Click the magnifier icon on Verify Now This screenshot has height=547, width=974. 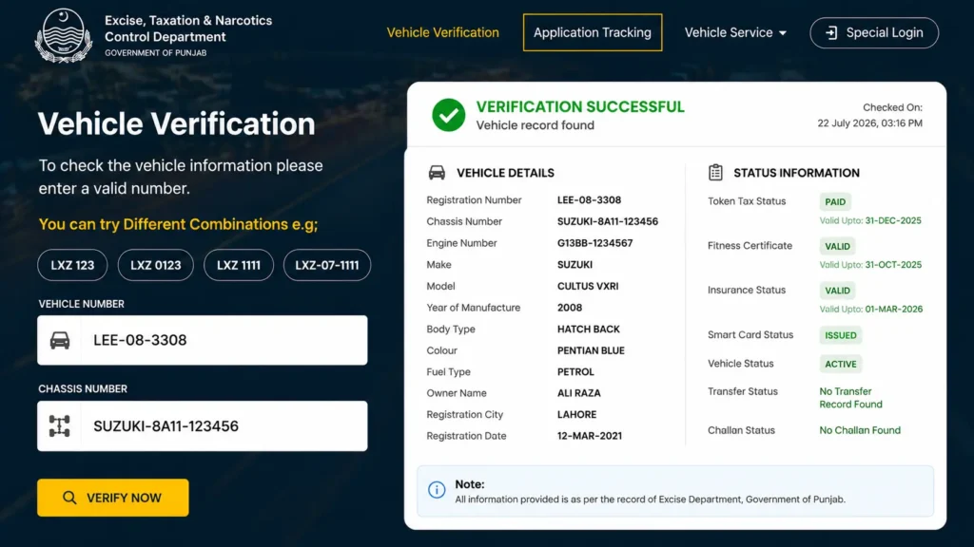[x=69, y=498]
